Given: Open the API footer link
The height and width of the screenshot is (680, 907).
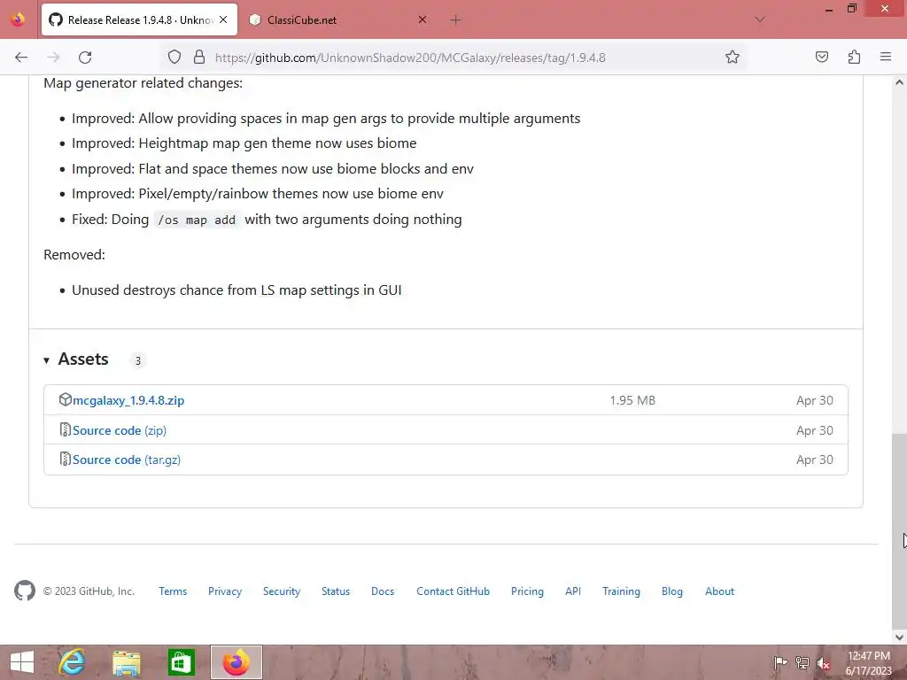Looking at the screenshot, I should click(573, 591).
